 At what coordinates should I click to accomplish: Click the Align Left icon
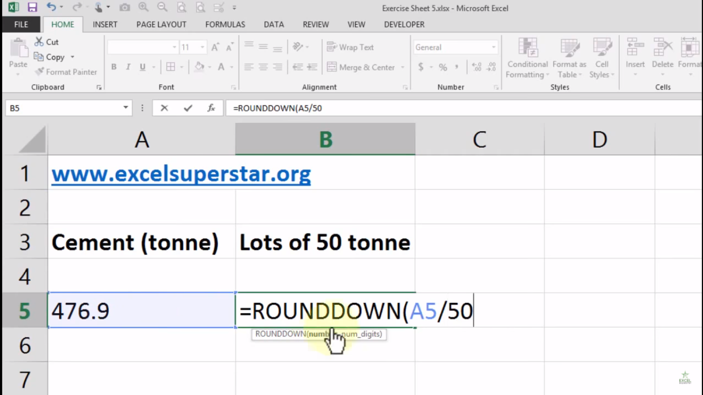(249, 67)
